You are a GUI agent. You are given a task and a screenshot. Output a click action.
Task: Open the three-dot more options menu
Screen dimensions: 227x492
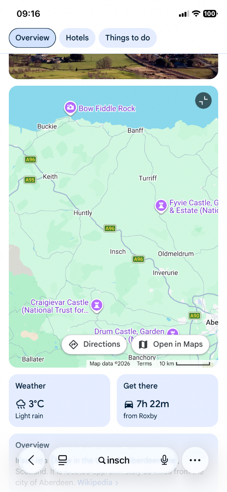pos(195,460)
